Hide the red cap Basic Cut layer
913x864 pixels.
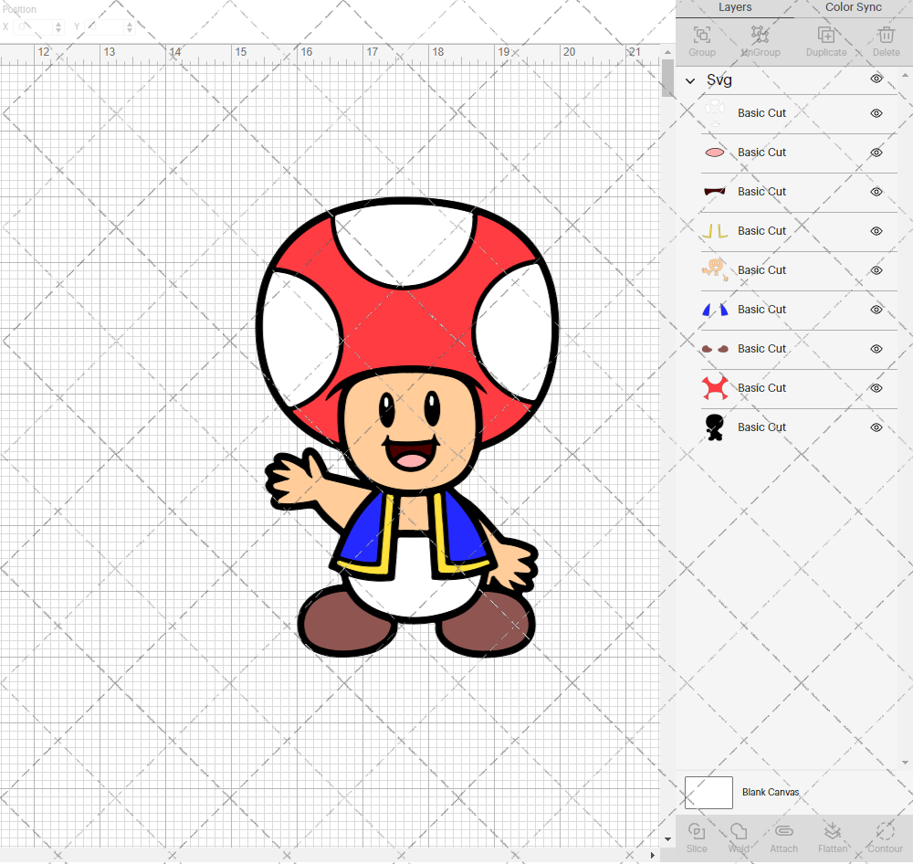(876, 388)
